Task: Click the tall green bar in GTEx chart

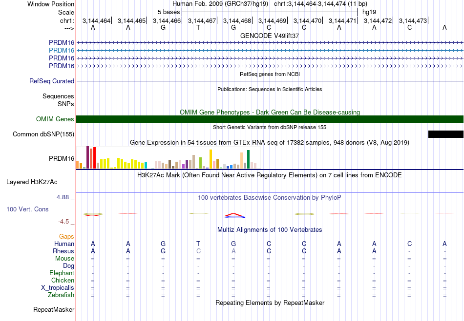Action: (248, 159)
